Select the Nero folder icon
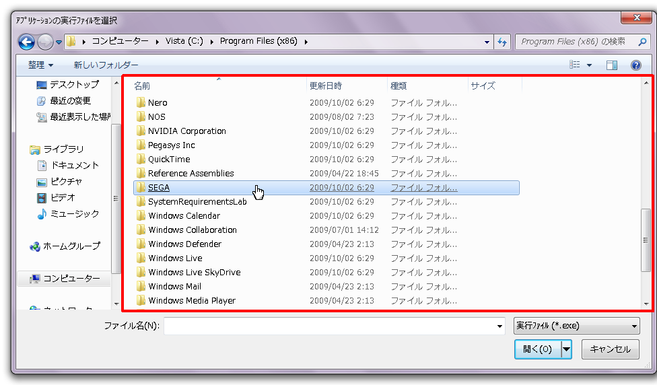This screenshot has height=385, width=657. pos(141,102)
